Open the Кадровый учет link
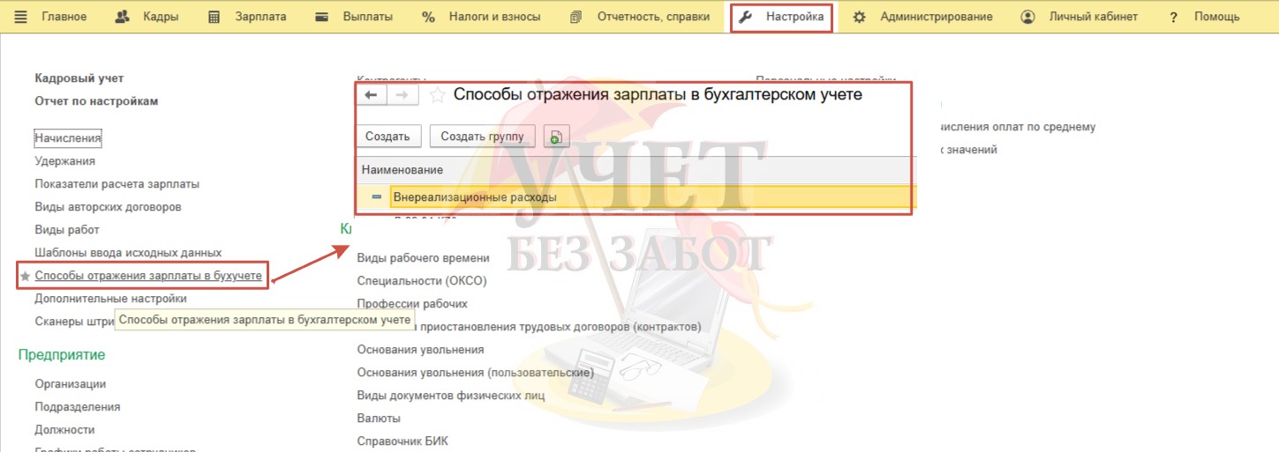This screenshot has height=452, width=1279. (x=79, y=78)
